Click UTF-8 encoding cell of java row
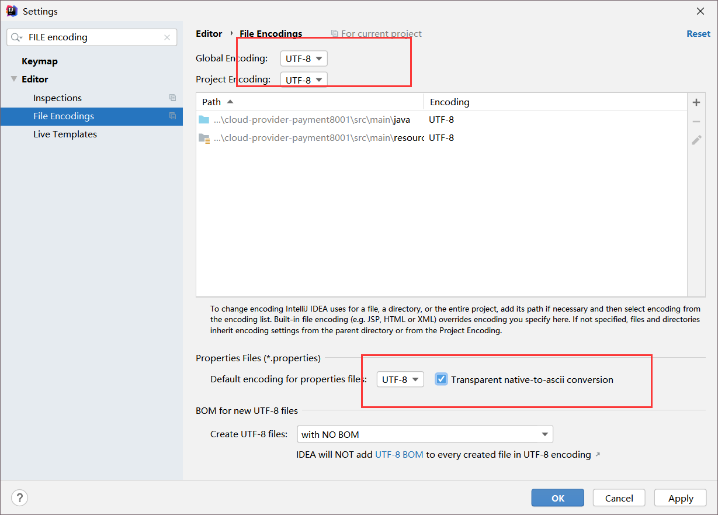The height and width of the screenshot is (515, 718). click(441, 120)
